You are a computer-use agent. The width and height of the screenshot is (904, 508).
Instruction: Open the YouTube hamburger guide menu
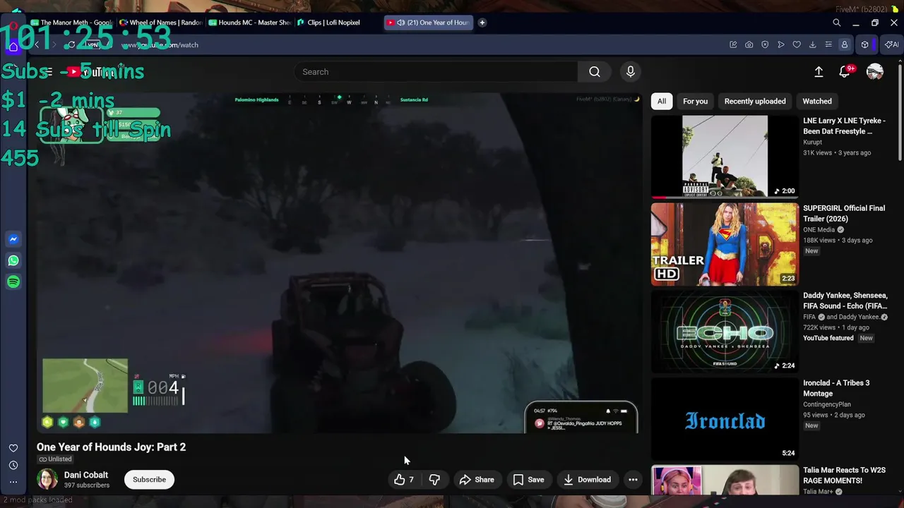(47, 72)
